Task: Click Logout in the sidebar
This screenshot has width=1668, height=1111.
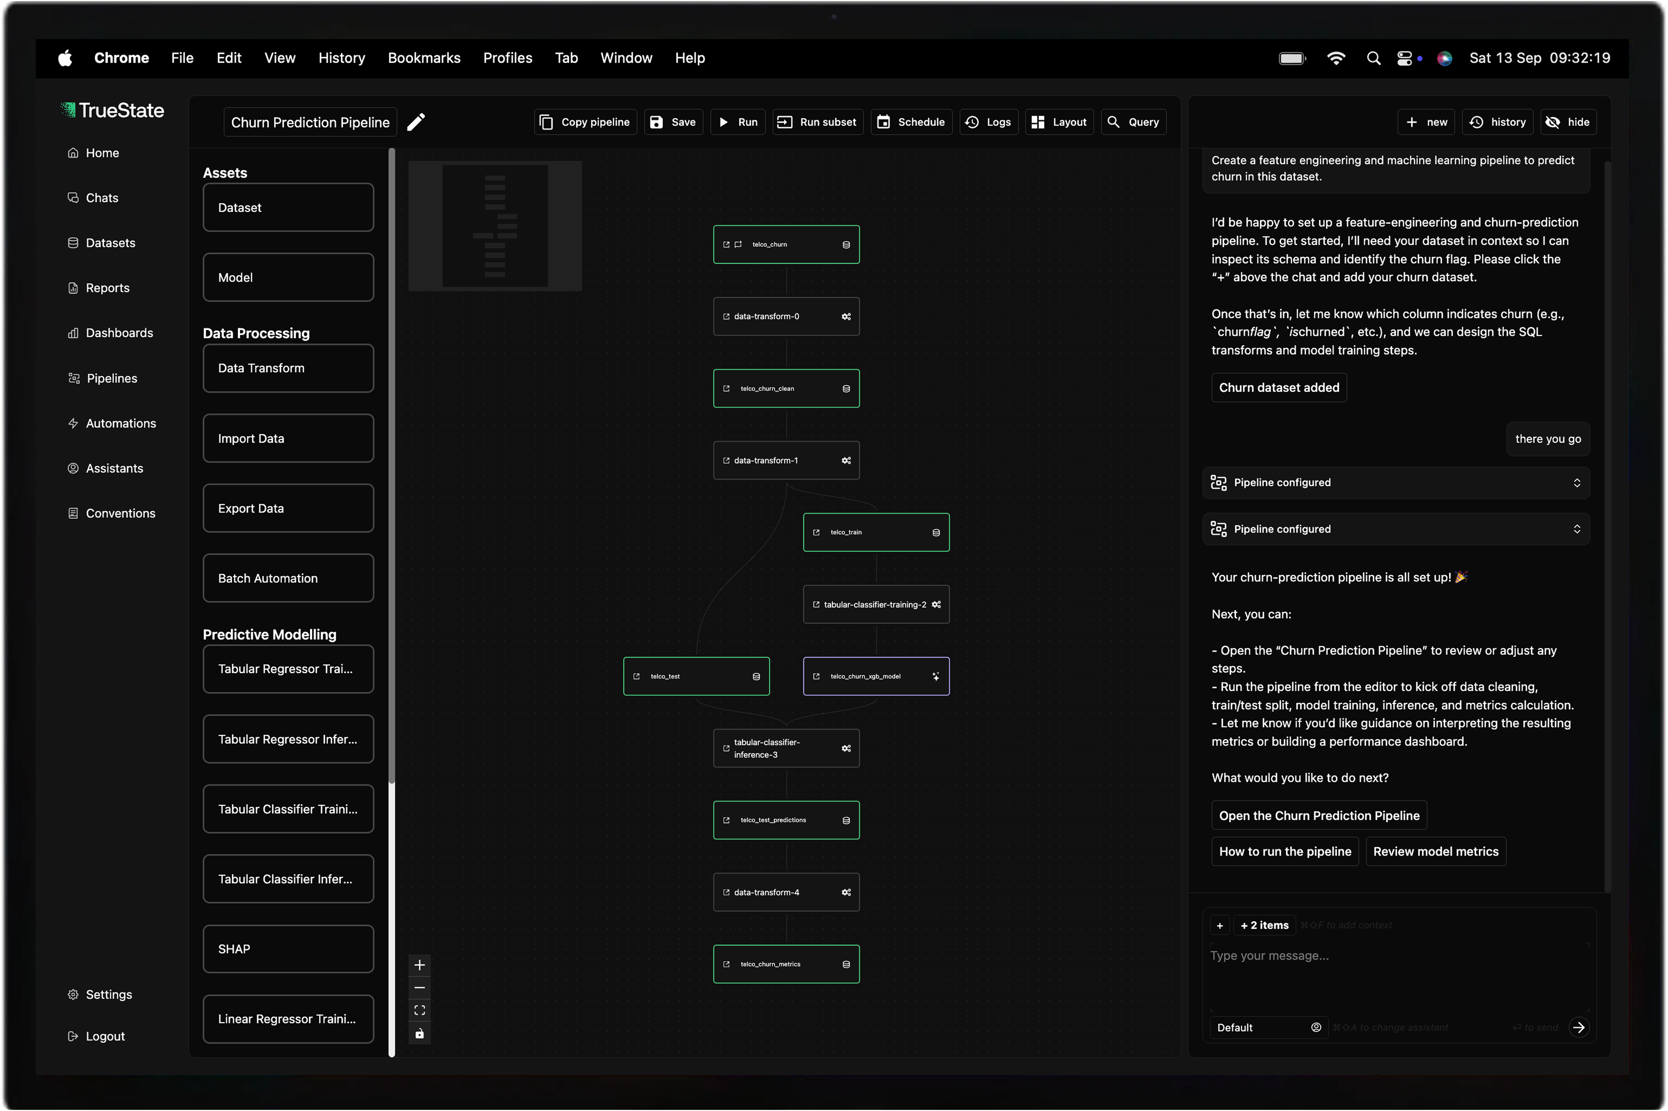Action: (96, 1036)
